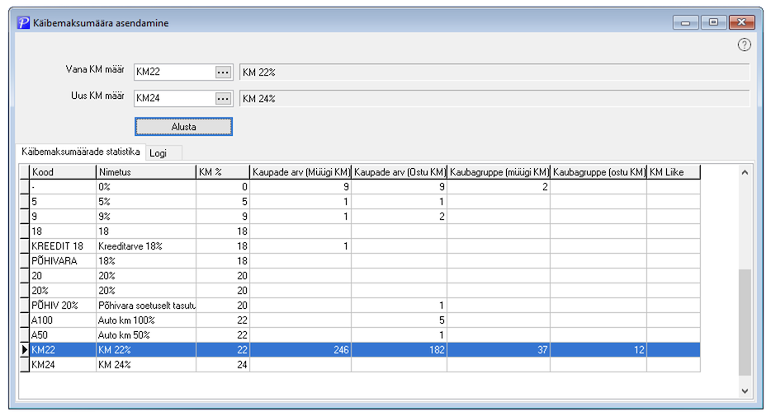This screenshot has width=771, height=416.
Task: Minimize the Käibemaksumäära asendamine window
Action: (685, 22)
